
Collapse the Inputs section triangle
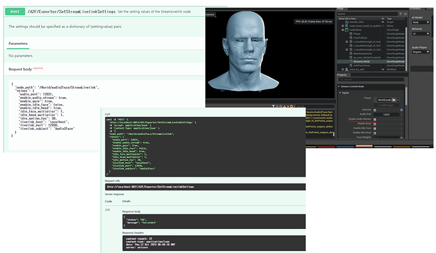coord(340,93)
